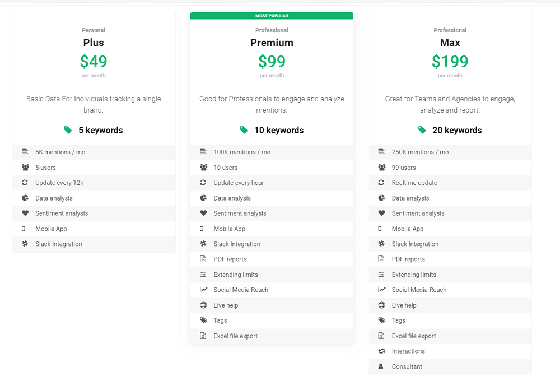Screen dimensions: 560x386
Task: Click the person icon next to Consultant
Action: [x=381, y=366]
